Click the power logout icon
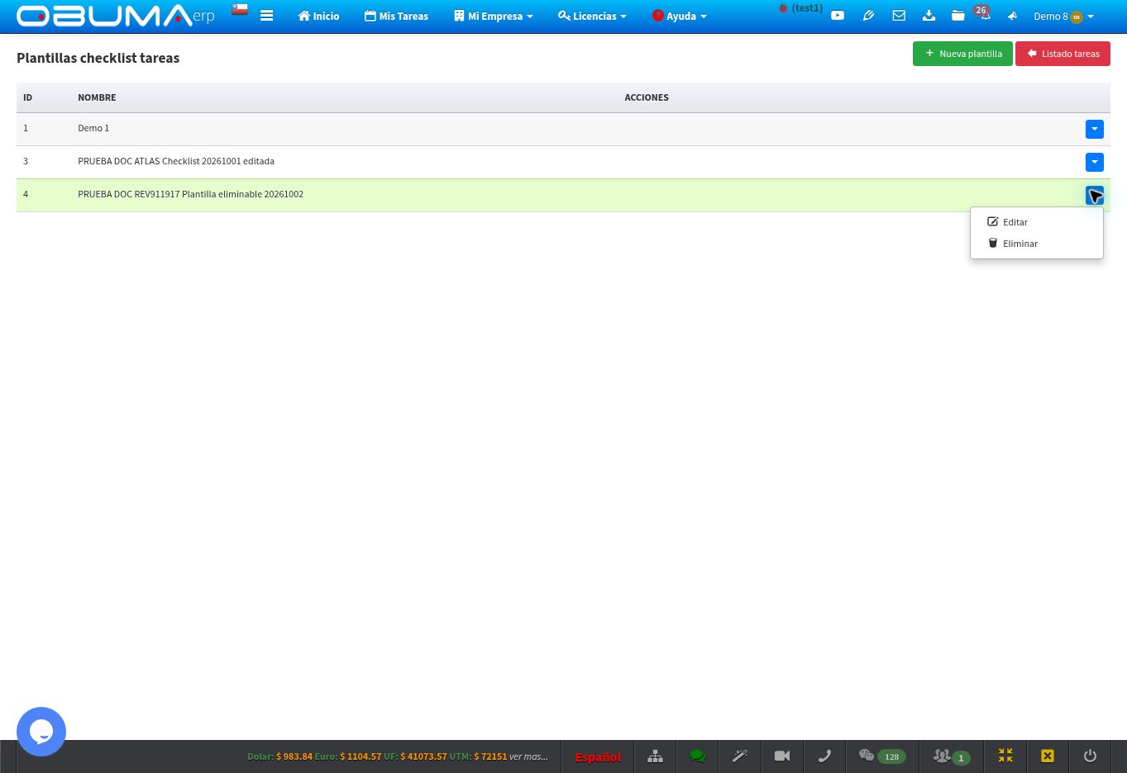1127x773 pixels. 1090,756
